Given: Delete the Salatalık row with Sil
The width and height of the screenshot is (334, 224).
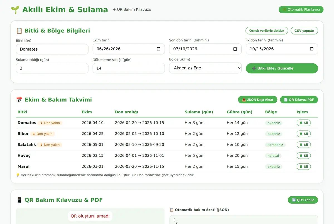Looking at the screenshot, I should pos(304,145).
